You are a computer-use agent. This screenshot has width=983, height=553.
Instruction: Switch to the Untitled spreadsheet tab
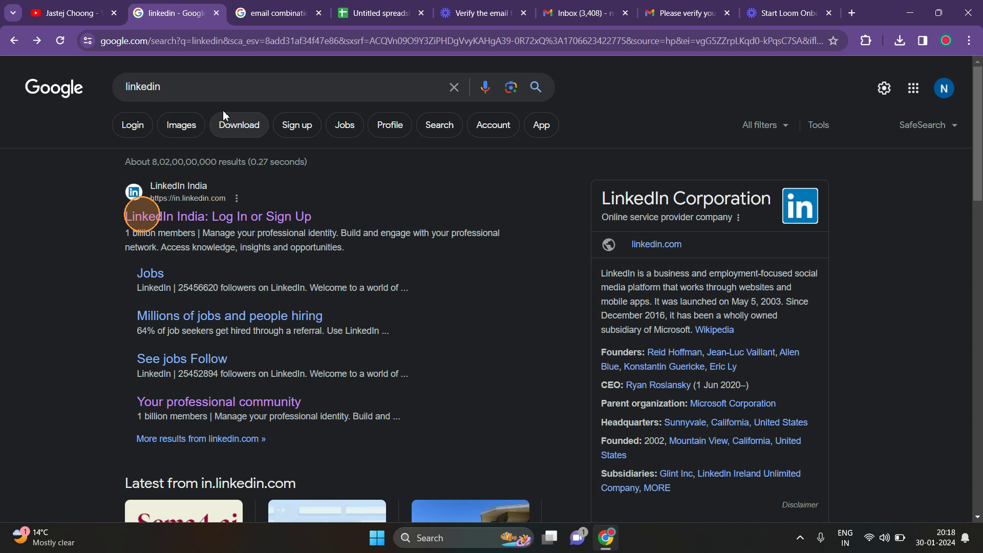tap(381, 13)
